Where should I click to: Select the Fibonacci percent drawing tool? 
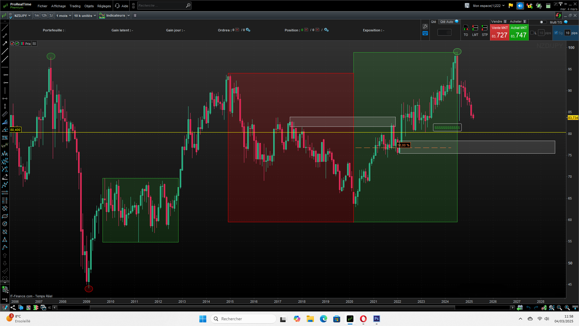point(5,137)
